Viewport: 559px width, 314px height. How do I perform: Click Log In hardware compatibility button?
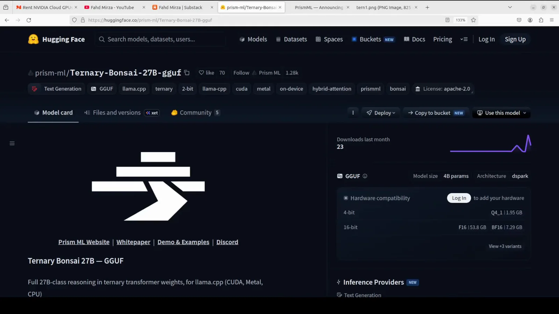(459, 198)
